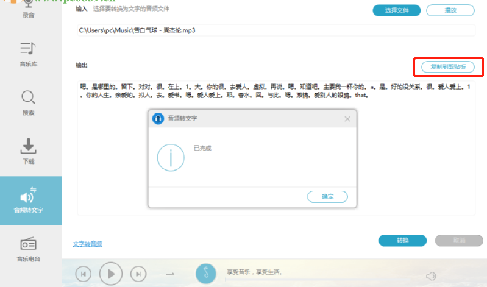
Task: Confirm the dialog with 确定 button
Action: pos(327,196)
